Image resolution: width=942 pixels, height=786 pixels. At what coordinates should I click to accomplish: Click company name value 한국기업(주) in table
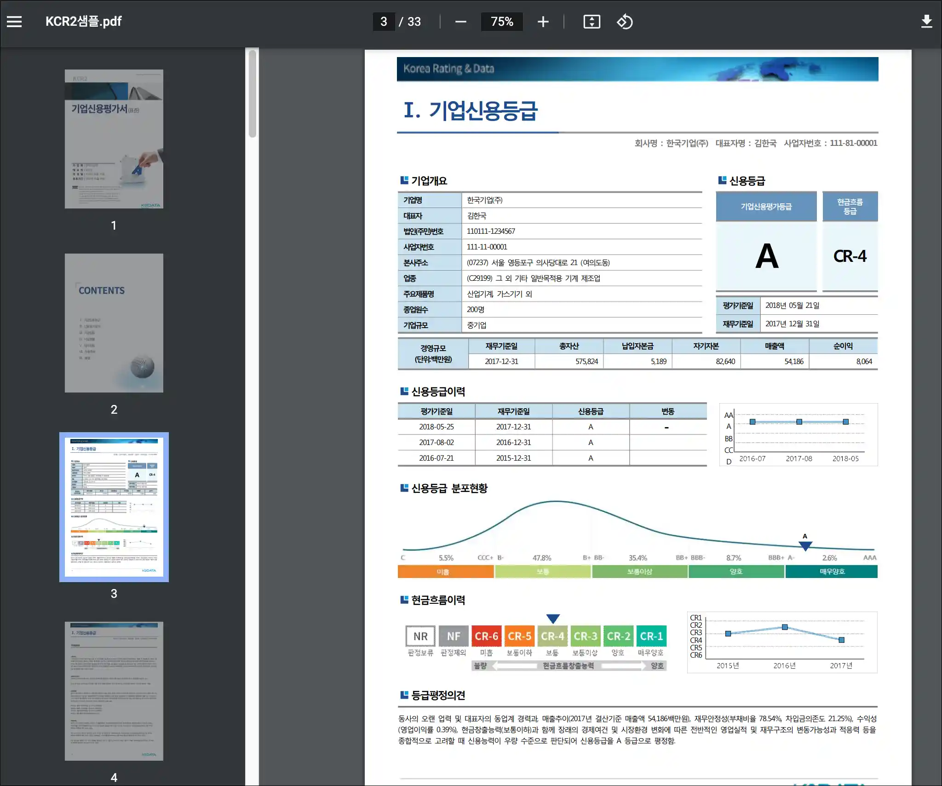[484, 200]
